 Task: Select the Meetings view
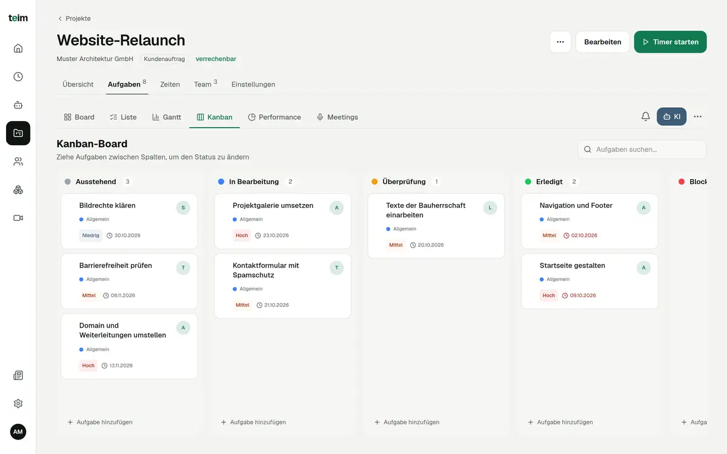click(337, 117)
